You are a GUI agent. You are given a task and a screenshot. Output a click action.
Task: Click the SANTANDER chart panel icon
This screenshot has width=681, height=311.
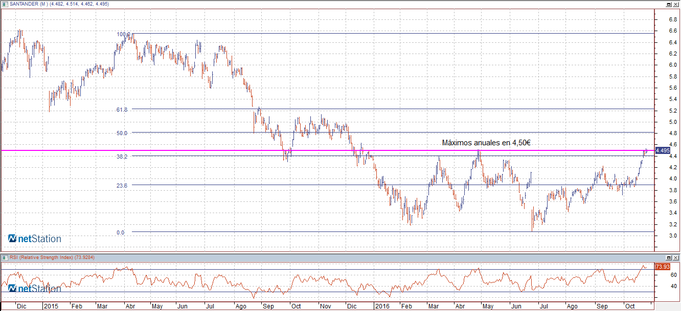pos(5,4)
